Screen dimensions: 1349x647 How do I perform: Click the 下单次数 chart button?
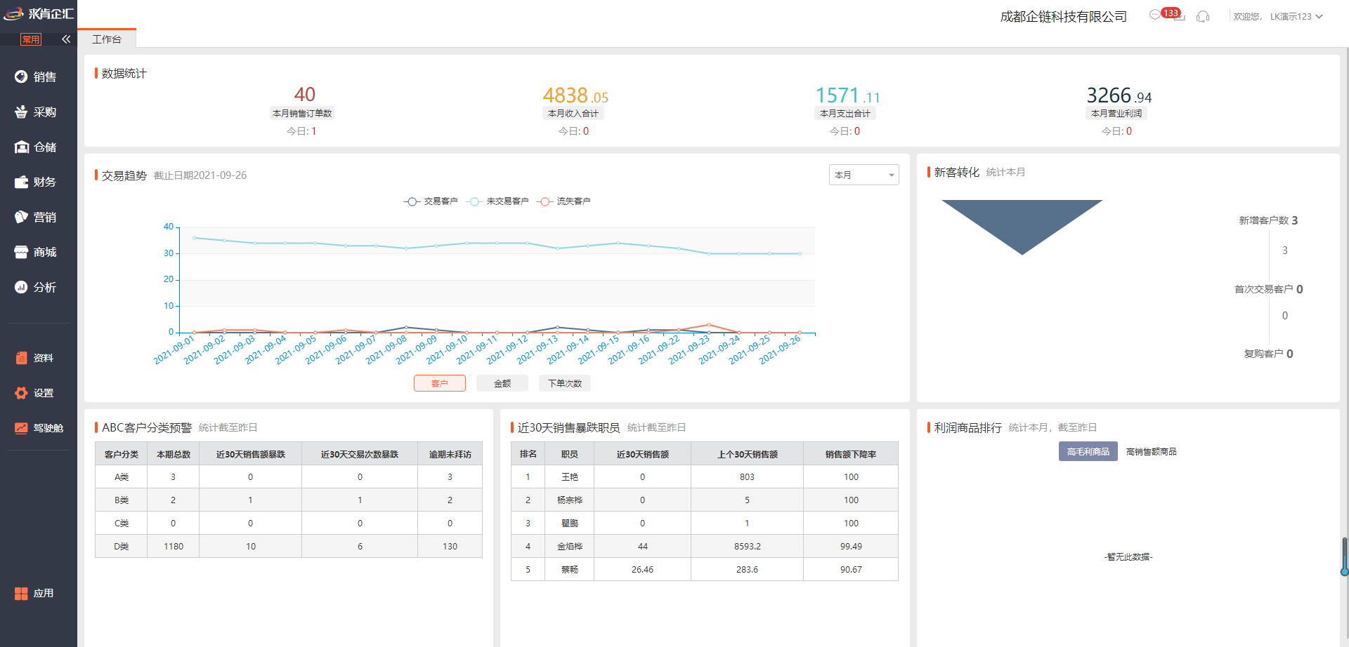click(x=565, y=383)
